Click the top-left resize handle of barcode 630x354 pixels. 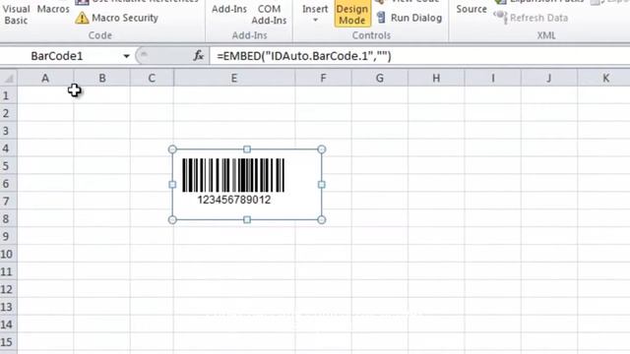coord(172,149)
